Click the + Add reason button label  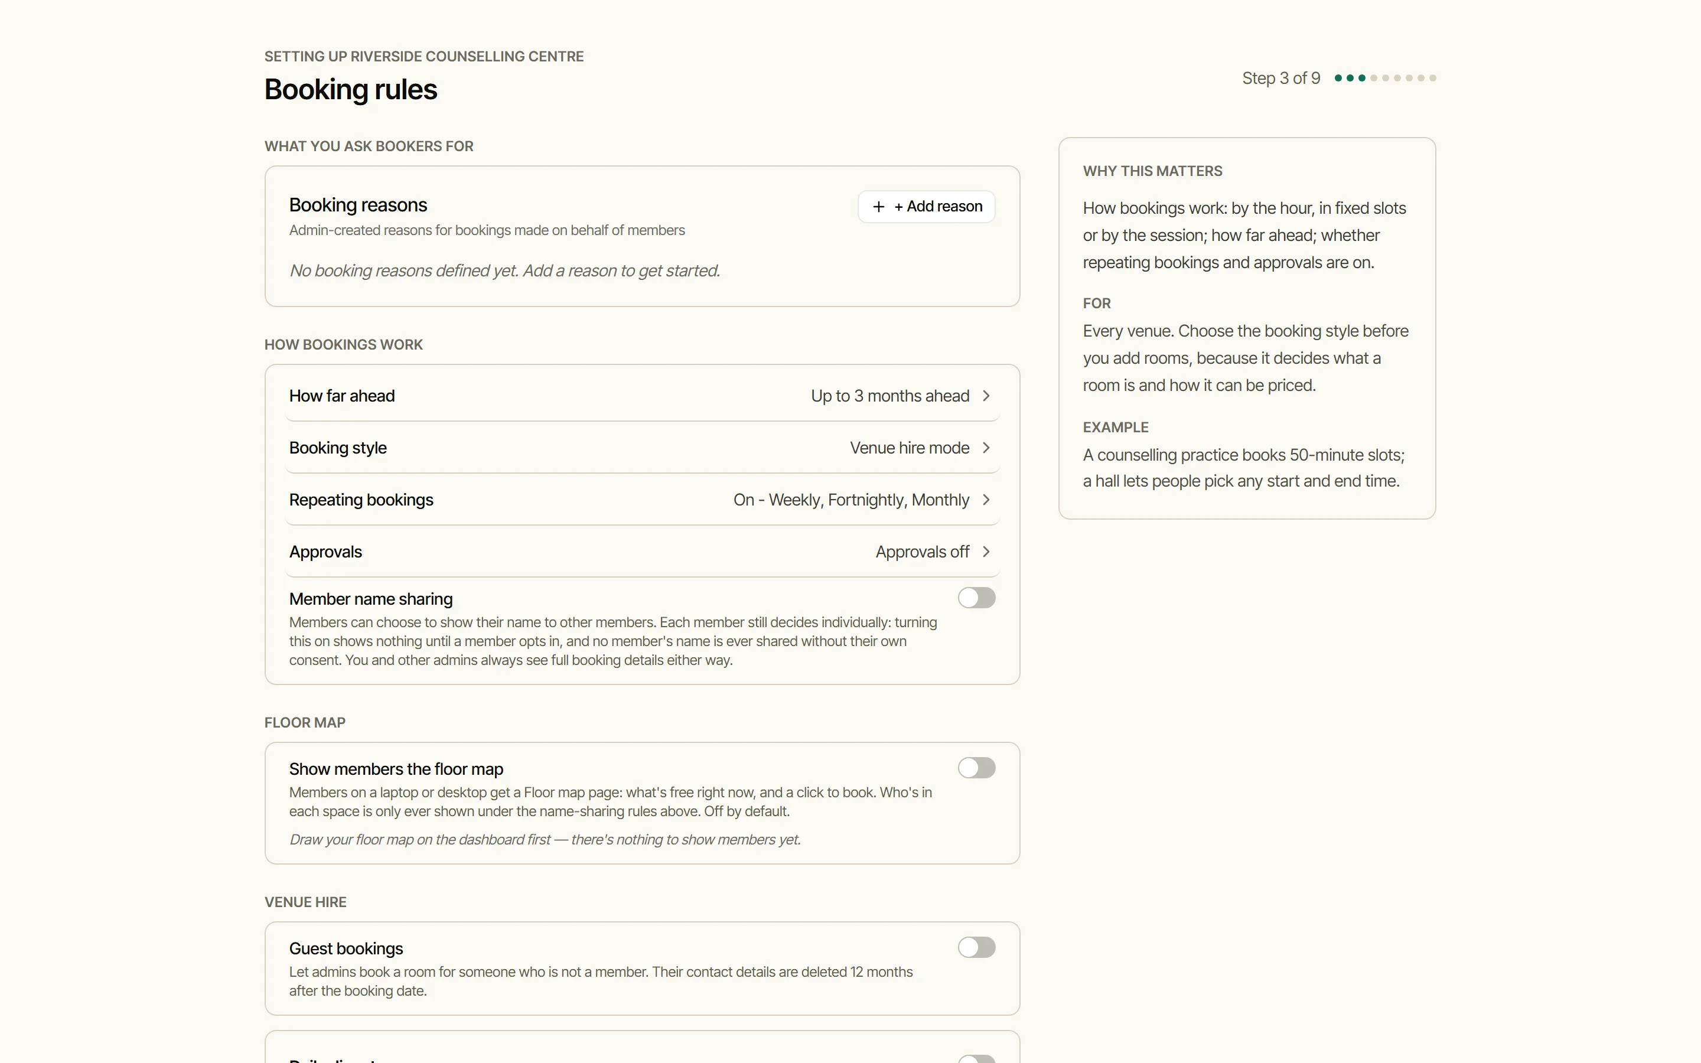click(938, 206)
